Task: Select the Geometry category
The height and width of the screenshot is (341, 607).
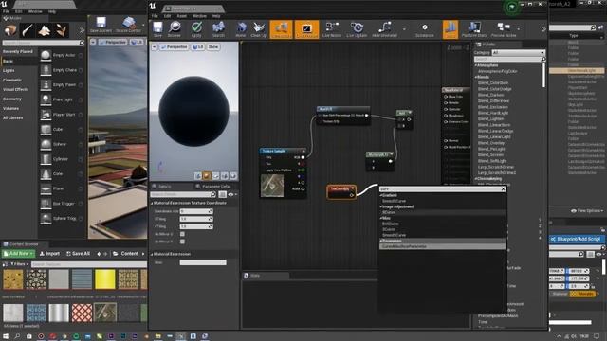Action: tap(12, 99)
